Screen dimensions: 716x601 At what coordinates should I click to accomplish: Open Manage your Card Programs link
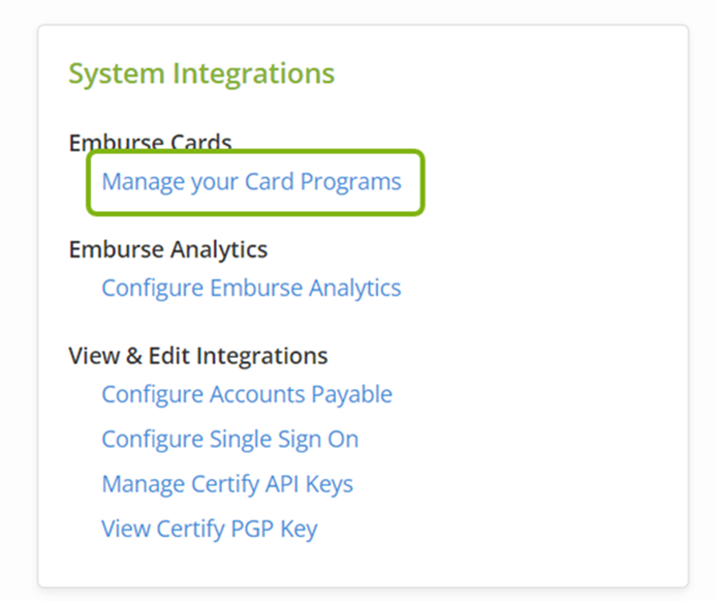pyautogui.click(x=251, y=182)
